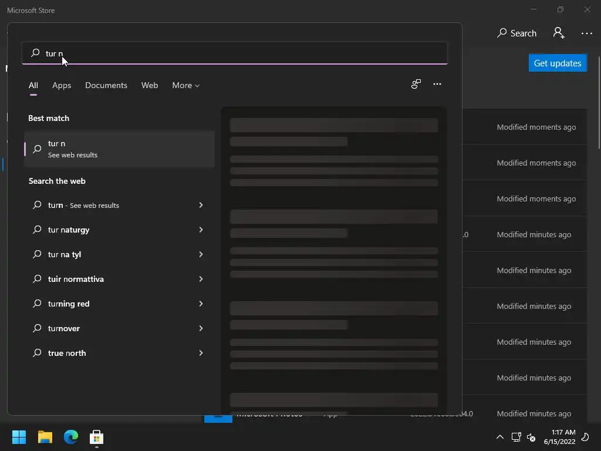The width and height of the screenshot is (601, 451).
Task: Expand the arrow next to 'tuir normattiva'
Action: [x=201, y=279]
